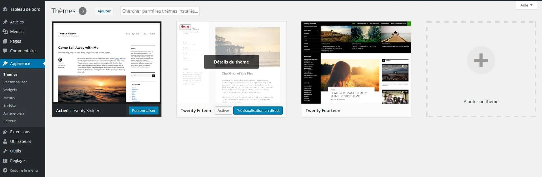Click the Pages icon in sidebar
Image resolution: width=542 pixels, height=177 pixels.
[x=5, y=41]
